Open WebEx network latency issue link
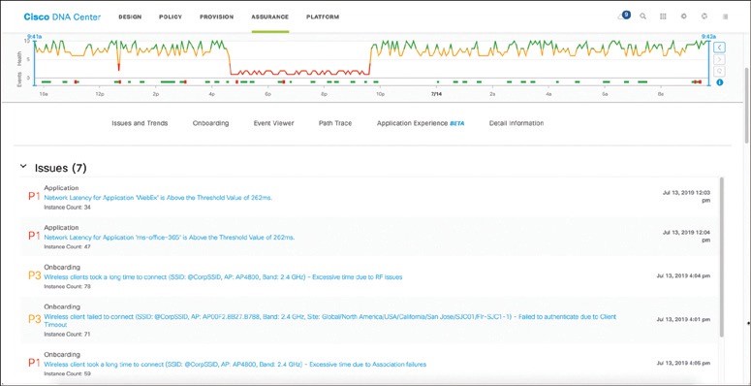Image resolution: width=751 pixels, height=386 pixels. (158, 198)
